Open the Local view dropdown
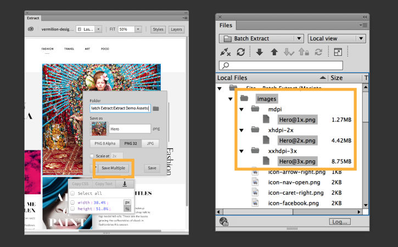 click(x=337, y=38)
